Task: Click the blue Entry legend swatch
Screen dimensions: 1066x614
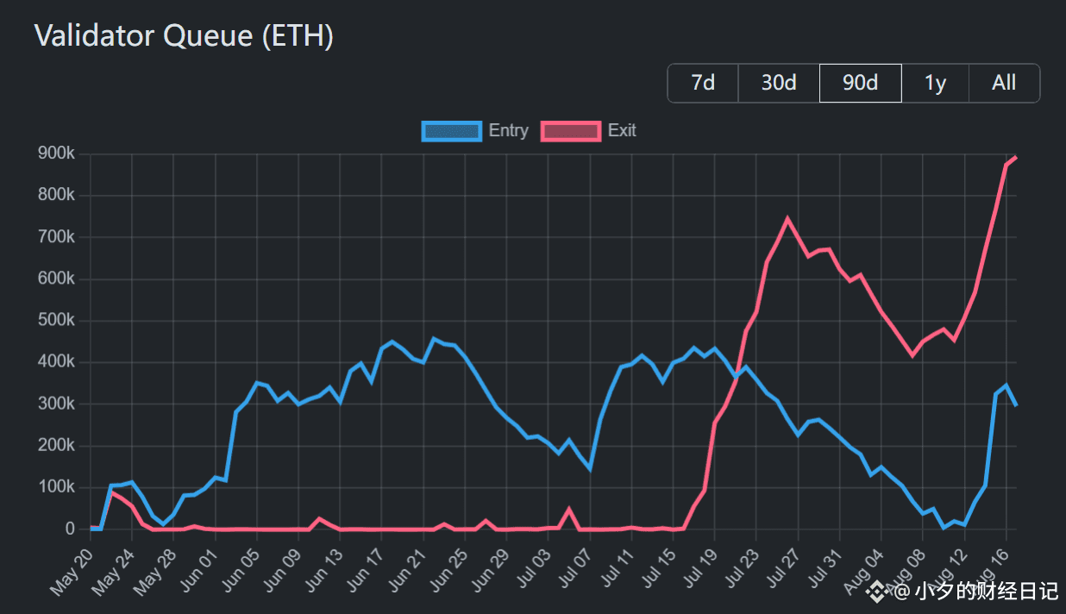Action: point(452,131)
